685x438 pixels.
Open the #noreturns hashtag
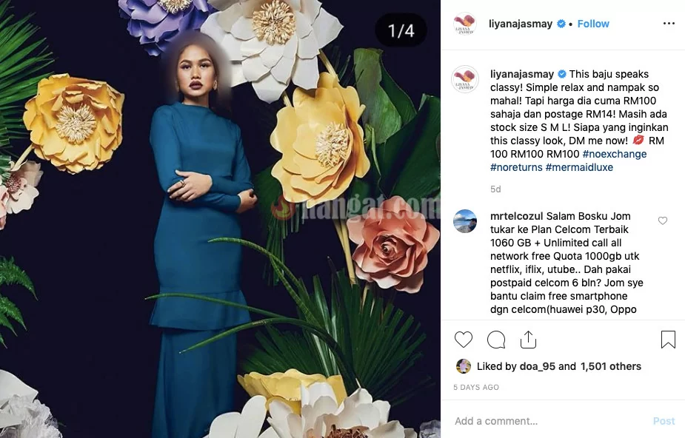pos(516,167)
